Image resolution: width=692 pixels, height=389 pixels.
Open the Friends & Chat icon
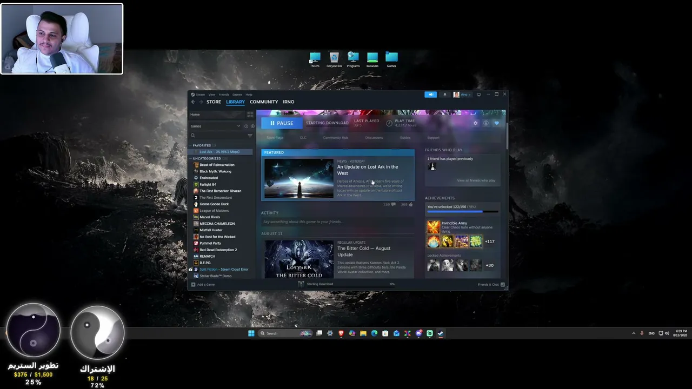[503, 284]
